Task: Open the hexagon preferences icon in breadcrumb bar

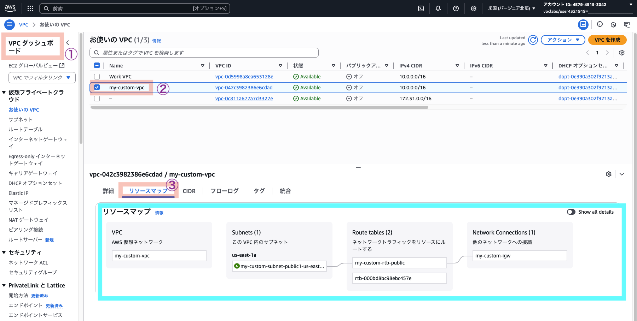Action: pyautogui.click(x=613, y=24)
